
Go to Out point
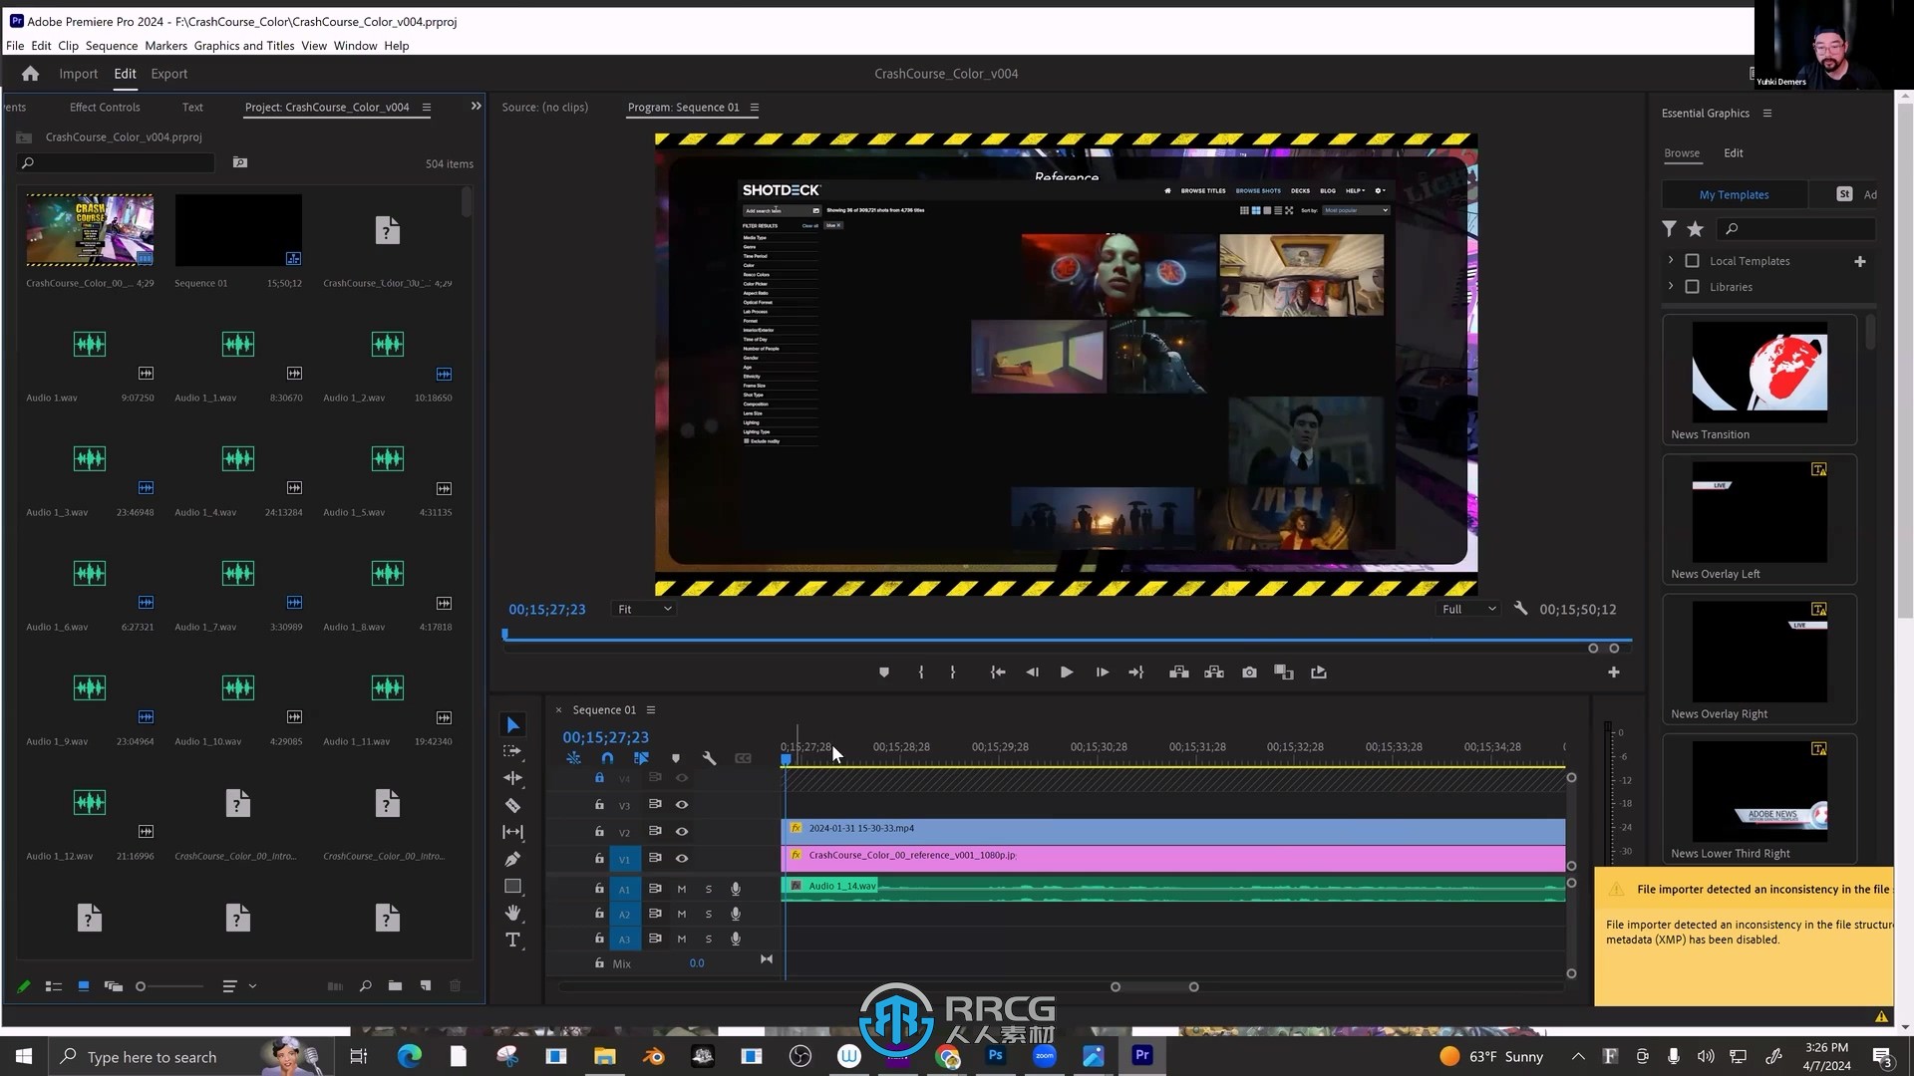pyautogui.click(x=1136, y=672)
